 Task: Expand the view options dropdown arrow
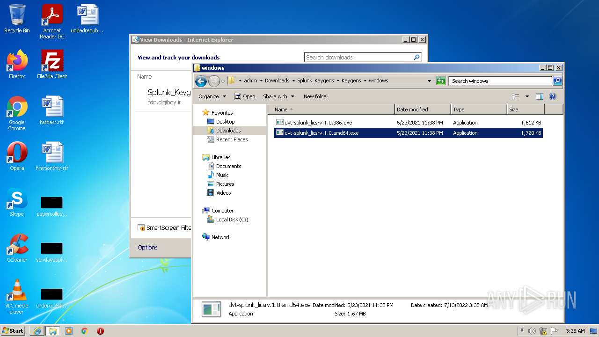point(527,96)
